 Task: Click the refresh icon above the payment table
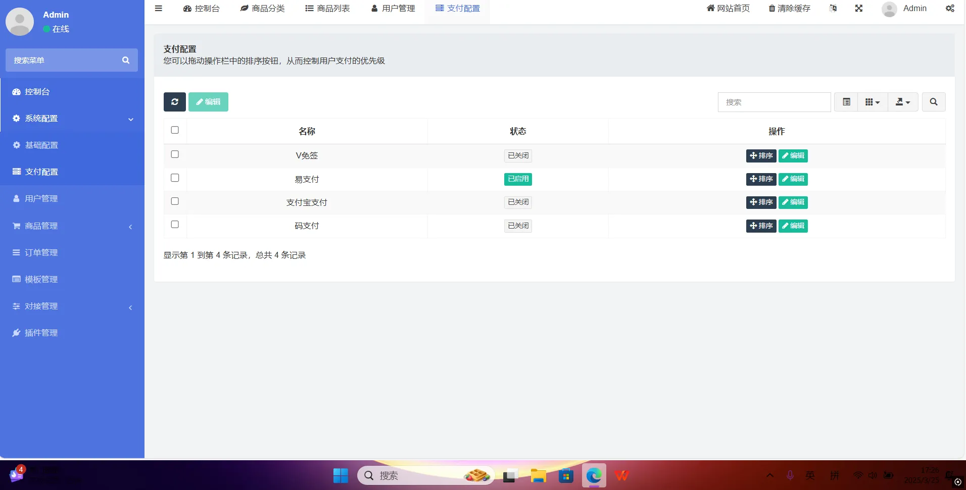click(x=174, y=101)
